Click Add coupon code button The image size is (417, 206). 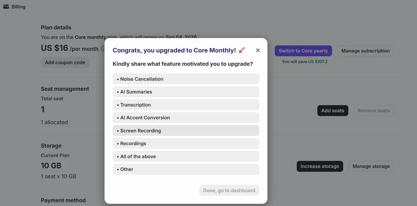(65, 62)
